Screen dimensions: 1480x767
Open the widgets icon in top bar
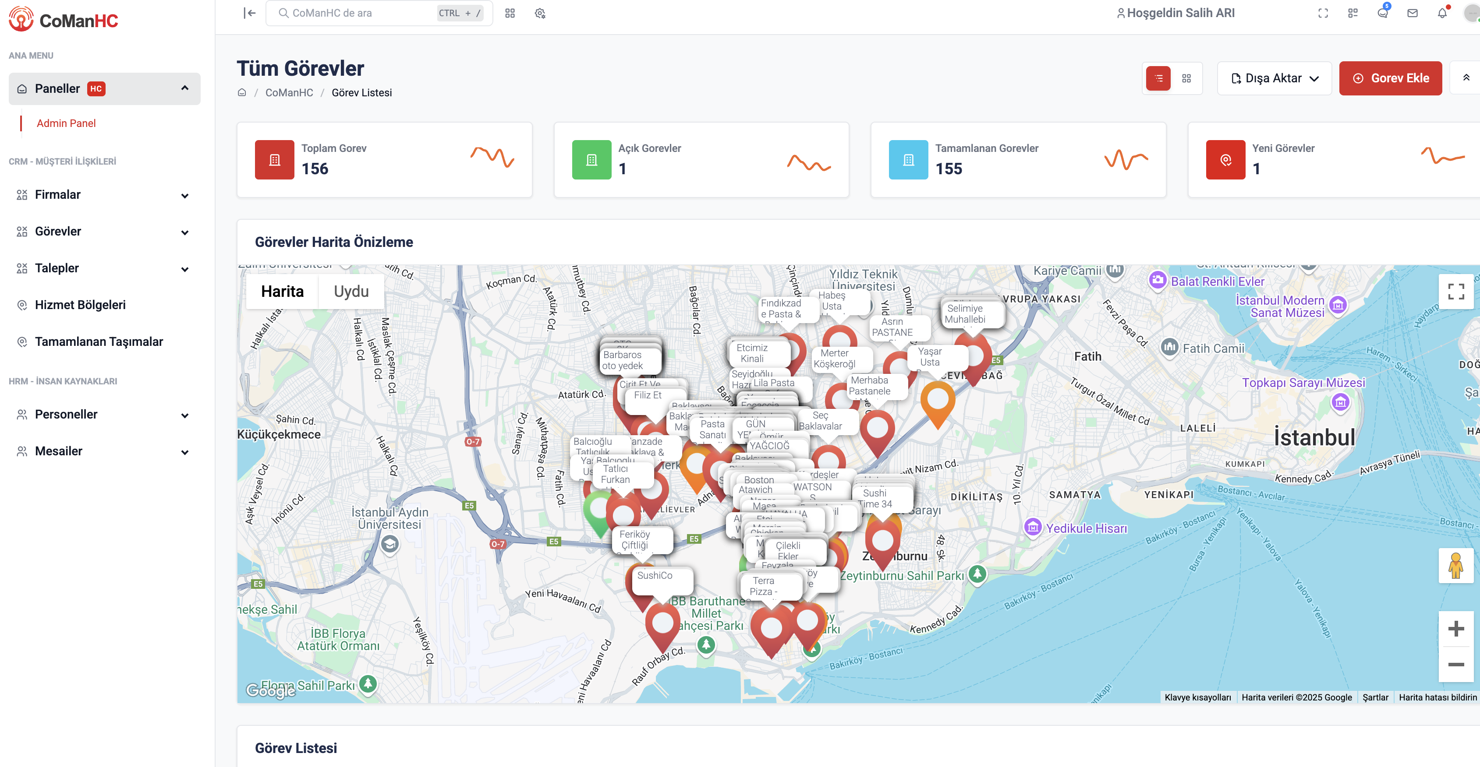coord(1353,13)
